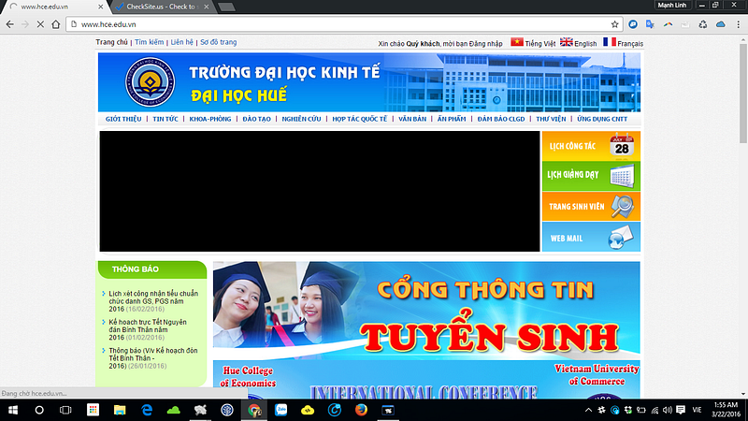This screenshot has height=421, width=748.
Task: Click the Liên hệ link
Action: 181,42
